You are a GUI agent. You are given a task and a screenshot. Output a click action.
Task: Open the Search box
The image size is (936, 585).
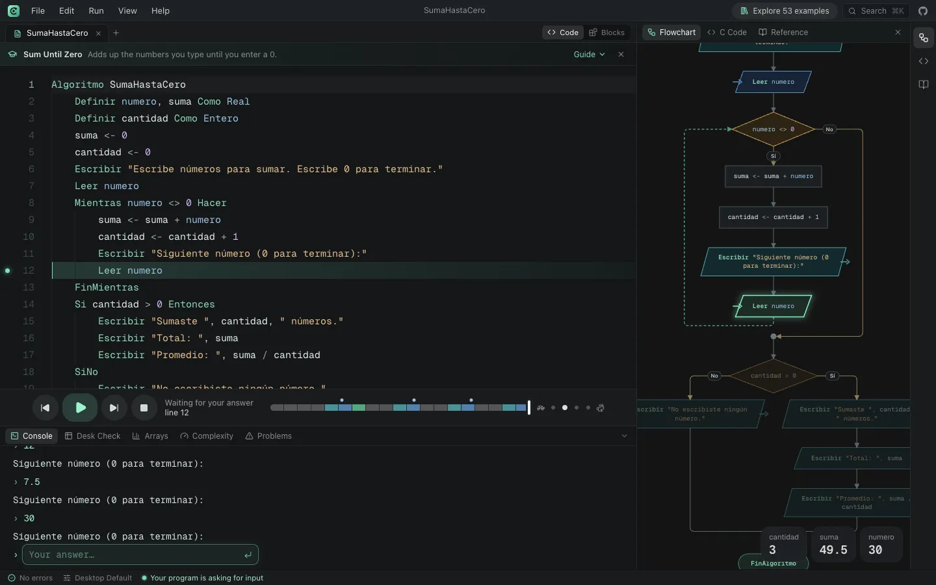click(876, 10)
